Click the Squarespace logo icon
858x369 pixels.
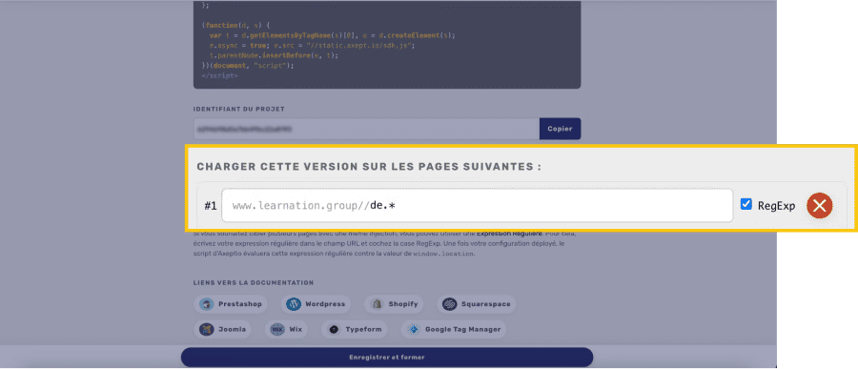pos(450,304)
